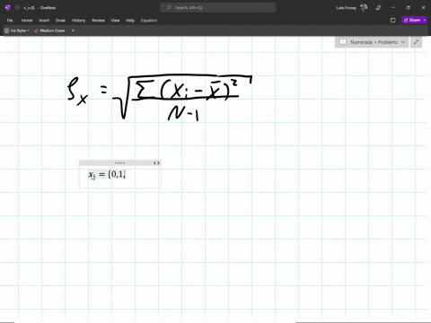
Task: Click in the Search box
Action: click(218, 8)
